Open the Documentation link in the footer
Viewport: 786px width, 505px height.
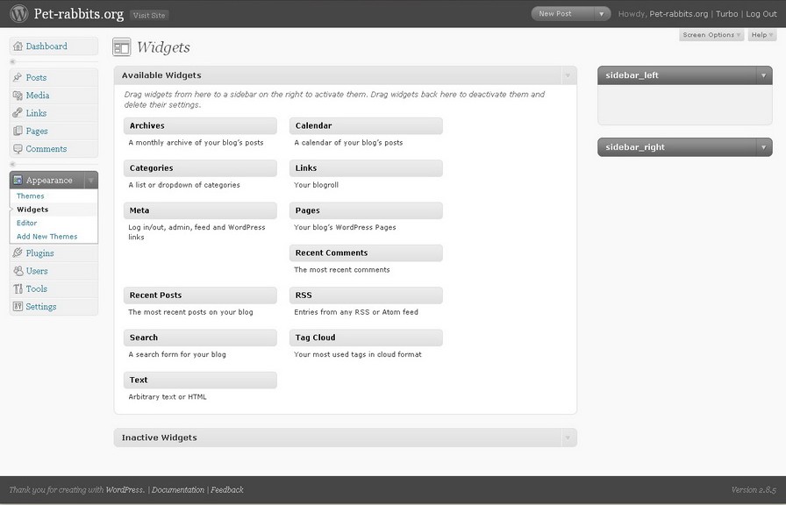(177, 489)
